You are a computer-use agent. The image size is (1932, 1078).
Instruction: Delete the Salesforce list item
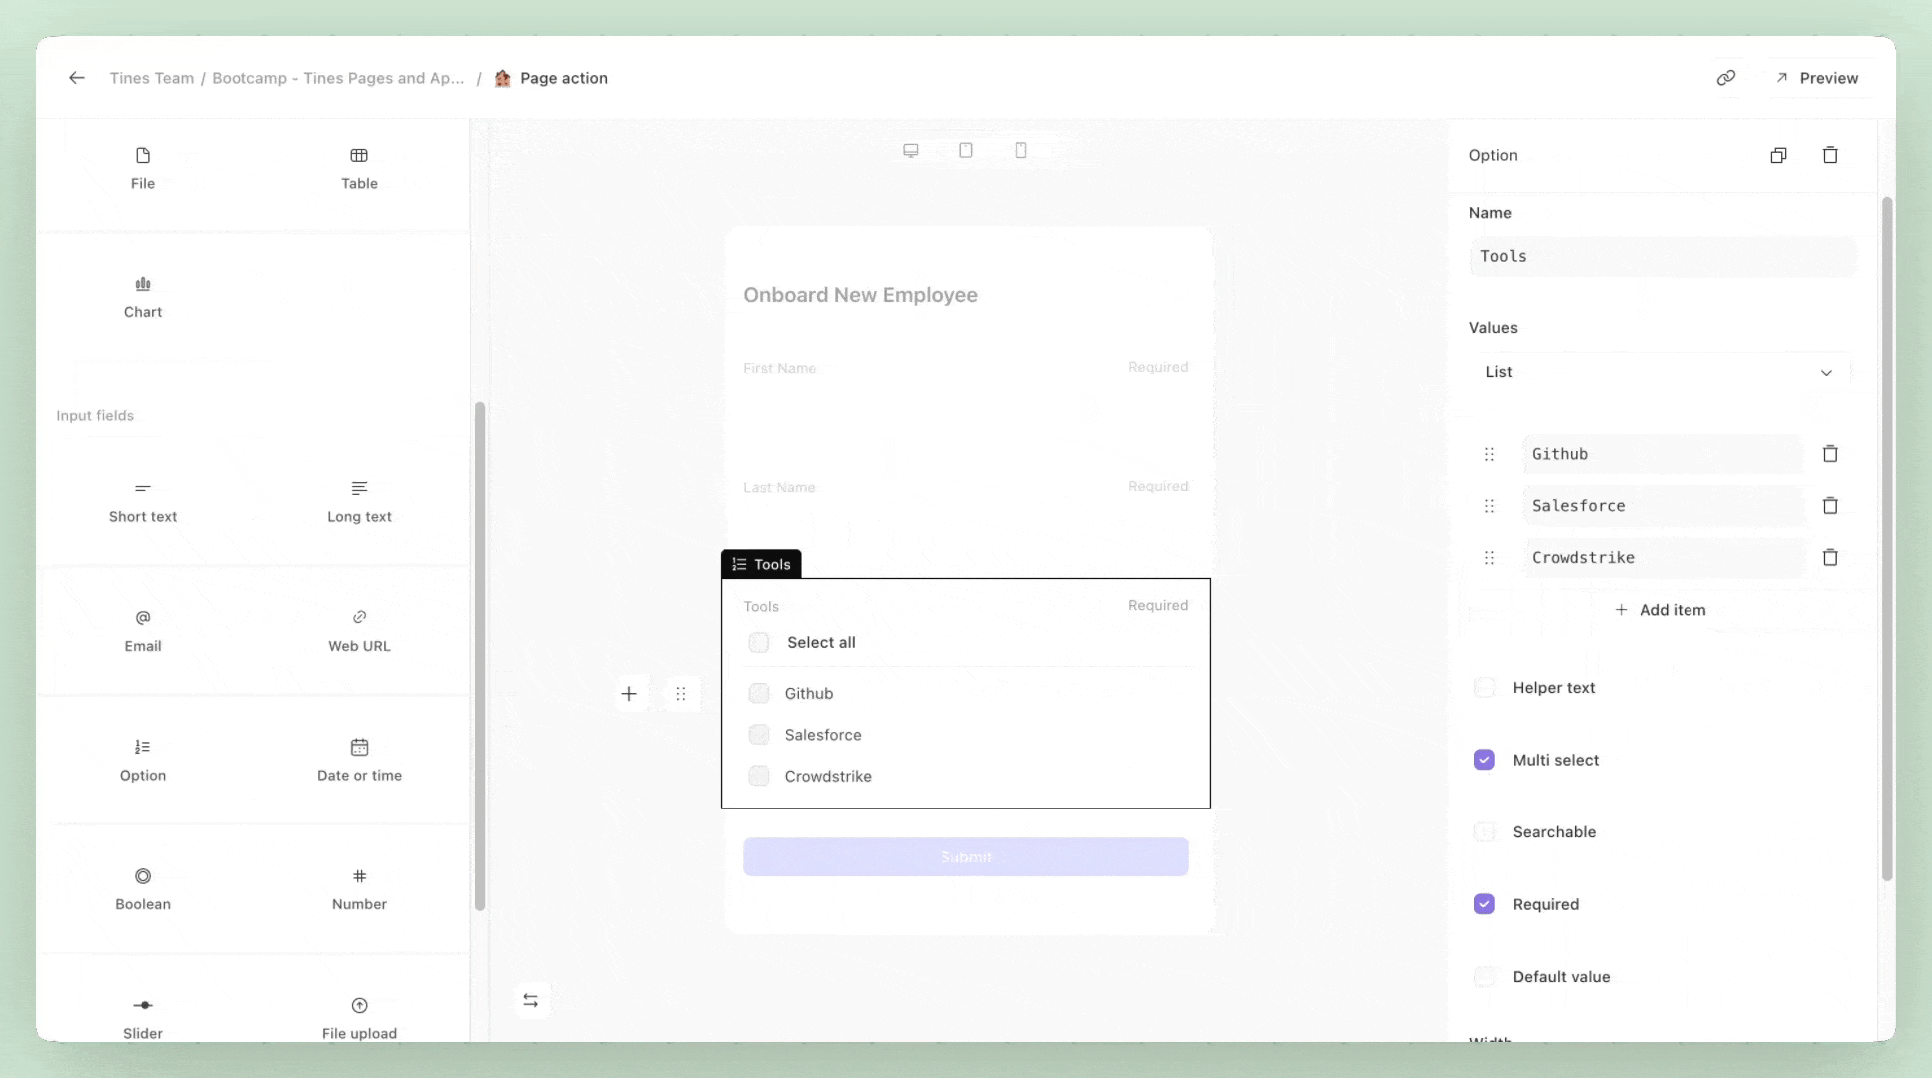(1830, 506)
